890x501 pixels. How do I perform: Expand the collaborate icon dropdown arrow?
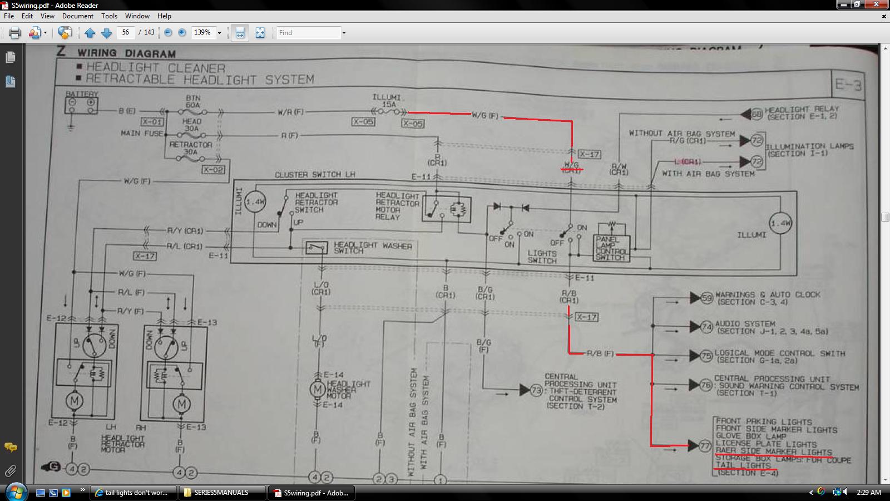pos(45,33)
